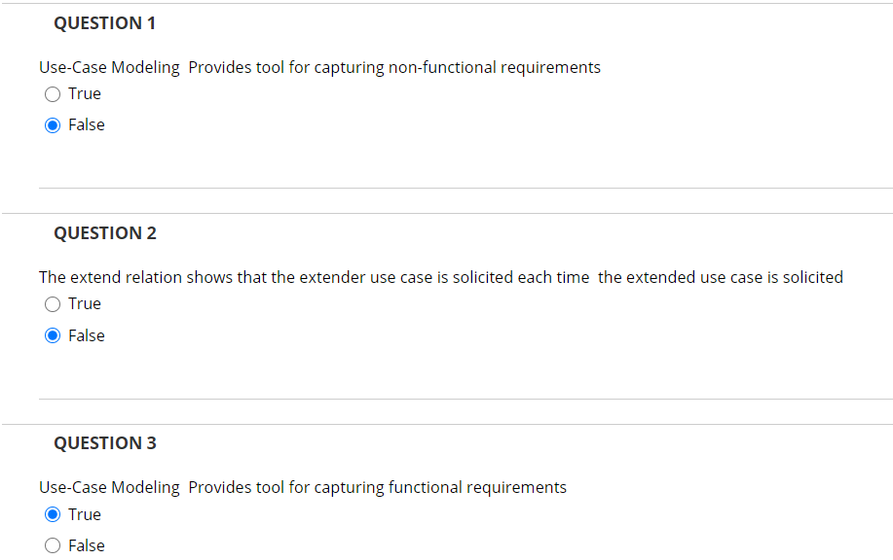The width and height of the screenshot is (893, 560).
Task: Click the False label under Question 2
Action: tap(86, 334)
